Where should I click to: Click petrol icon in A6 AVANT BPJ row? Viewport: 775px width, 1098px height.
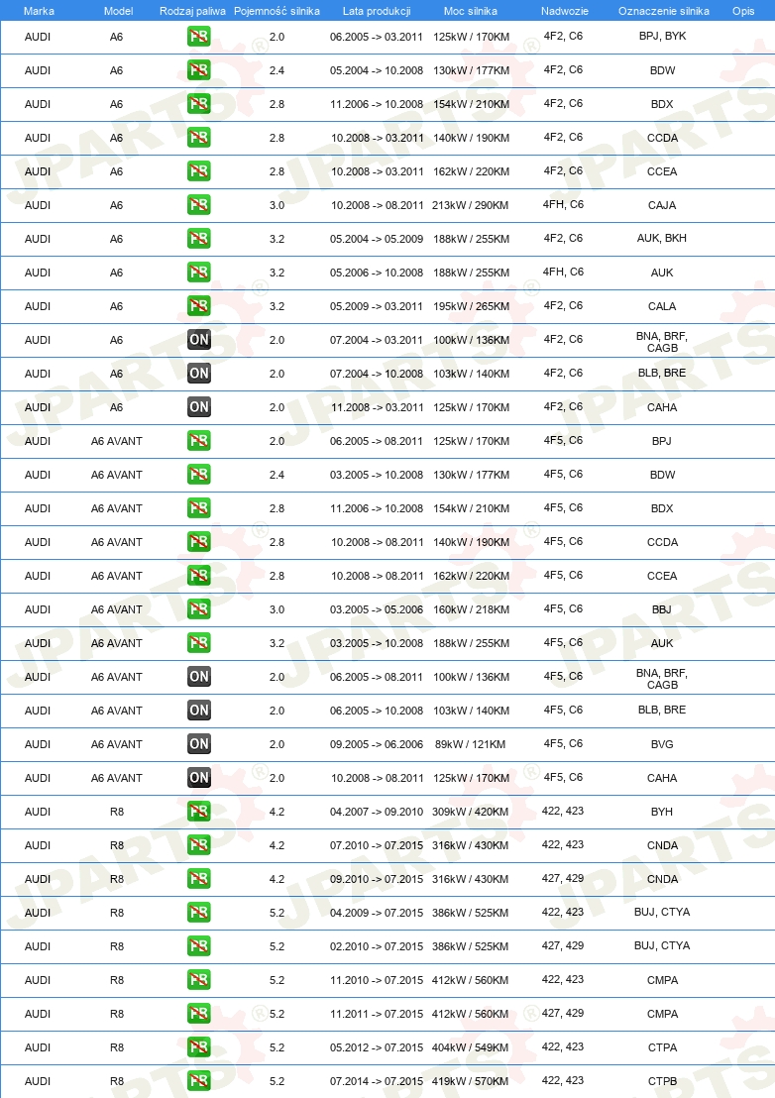click(199, 440)
